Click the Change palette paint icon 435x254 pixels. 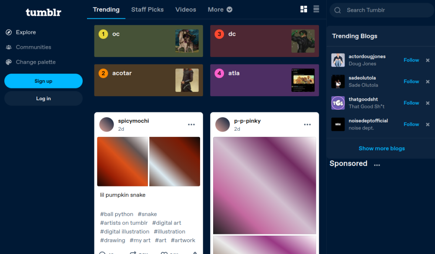9,62
